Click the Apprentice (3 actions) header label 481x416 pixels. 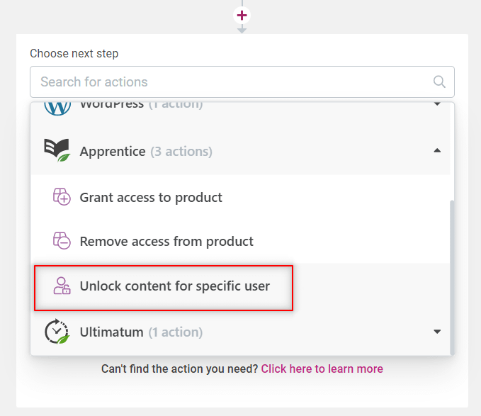click(146, 151)
